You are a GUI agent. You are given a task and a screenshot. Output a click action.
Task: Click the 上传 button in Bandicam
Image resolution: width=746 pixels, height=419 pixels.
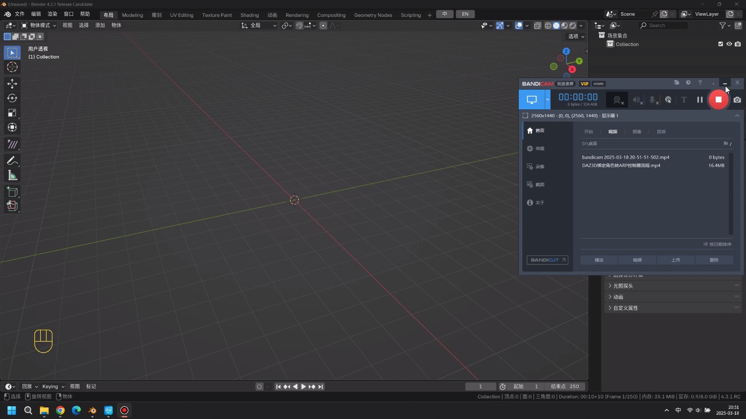(x=676, y=260)
